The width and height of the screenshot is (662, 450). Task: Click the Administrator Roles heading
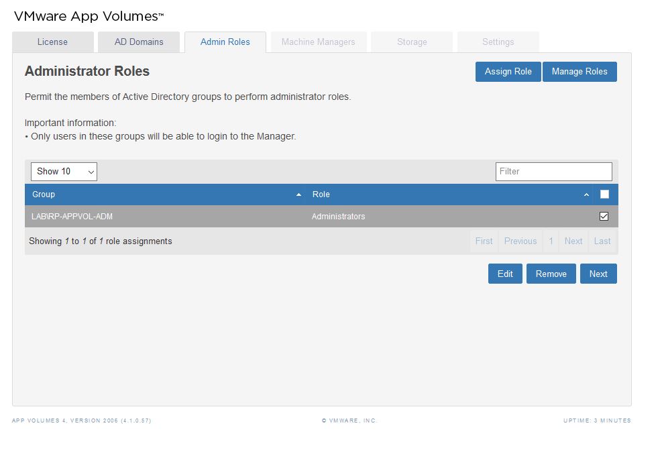point(87,71)
